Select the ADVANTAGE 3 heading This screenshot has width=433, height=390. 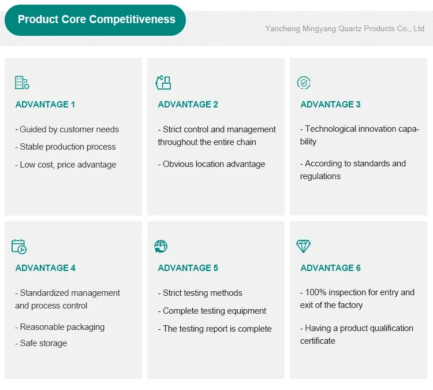coord(331,105)
